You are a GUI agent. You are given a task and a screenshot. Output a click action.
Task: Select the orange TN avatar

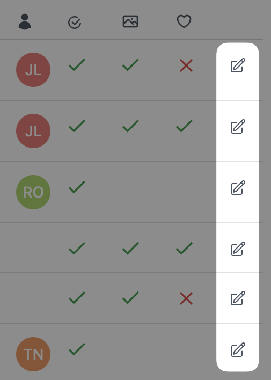coord(33,354)
